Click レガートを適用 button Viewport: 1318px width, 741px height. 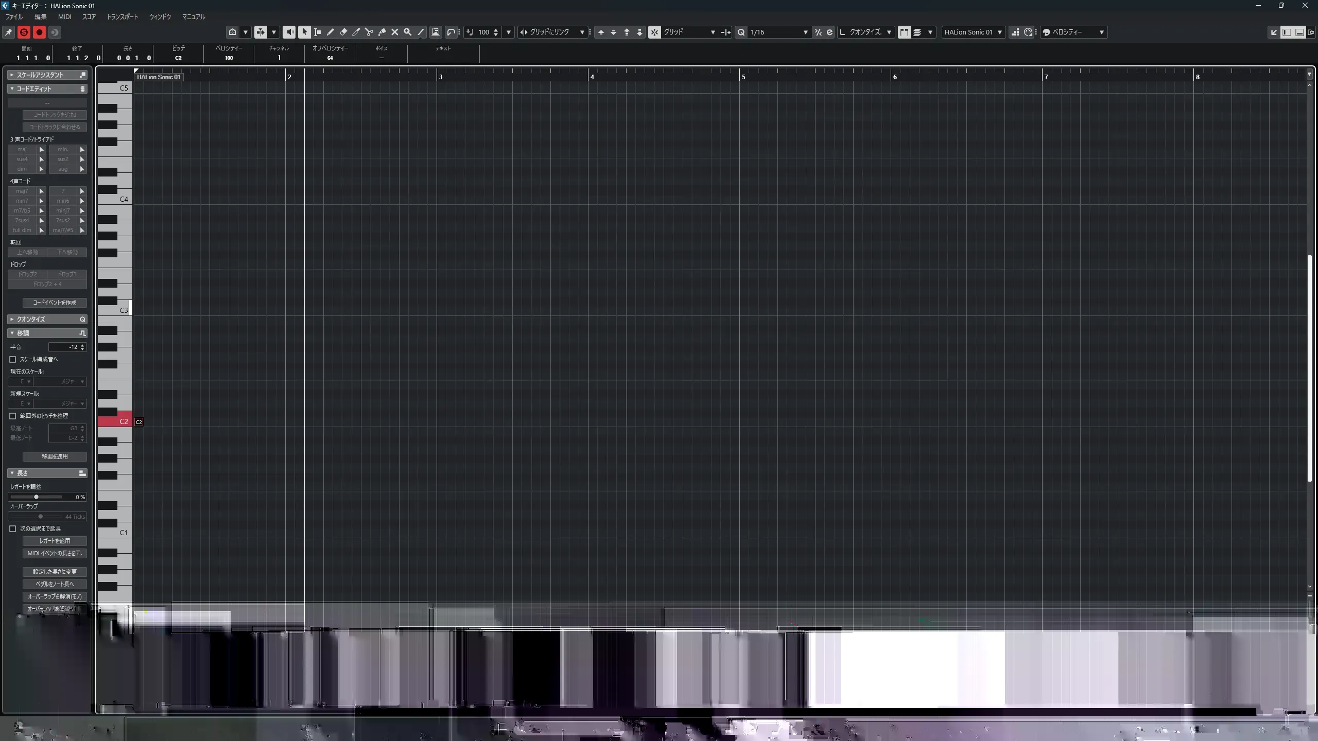(55, 541)
